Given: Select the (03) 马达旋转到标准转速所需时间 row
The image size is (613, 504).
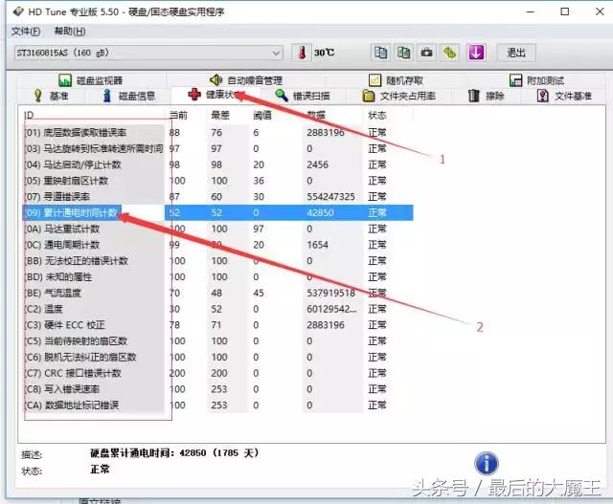Looking at the screenshot, I should 217,149.
